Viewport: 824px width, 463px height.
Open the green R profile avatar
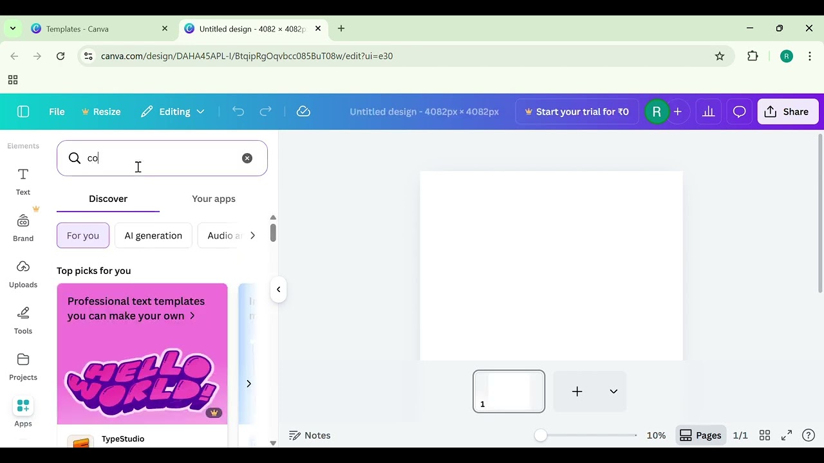click(657, 111)
